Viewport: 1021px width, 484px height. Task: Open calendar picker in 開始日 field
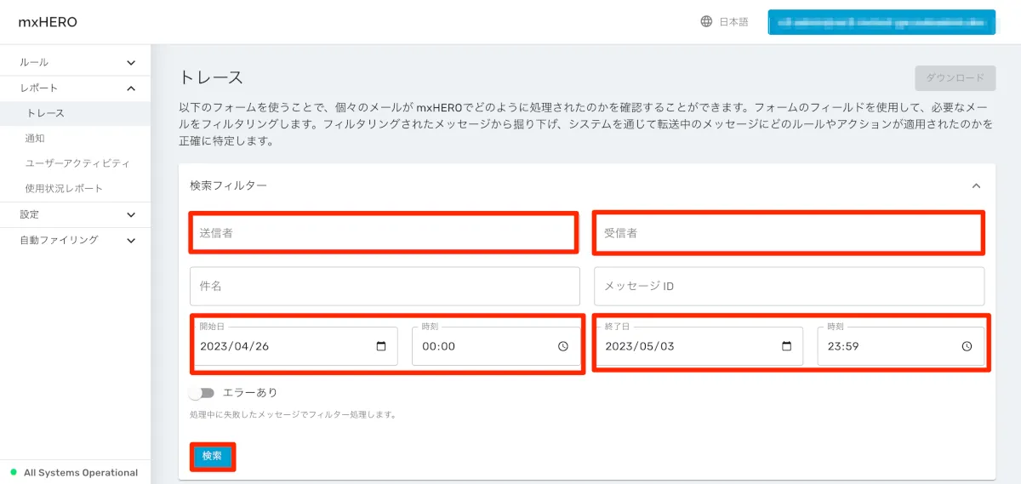380,346
